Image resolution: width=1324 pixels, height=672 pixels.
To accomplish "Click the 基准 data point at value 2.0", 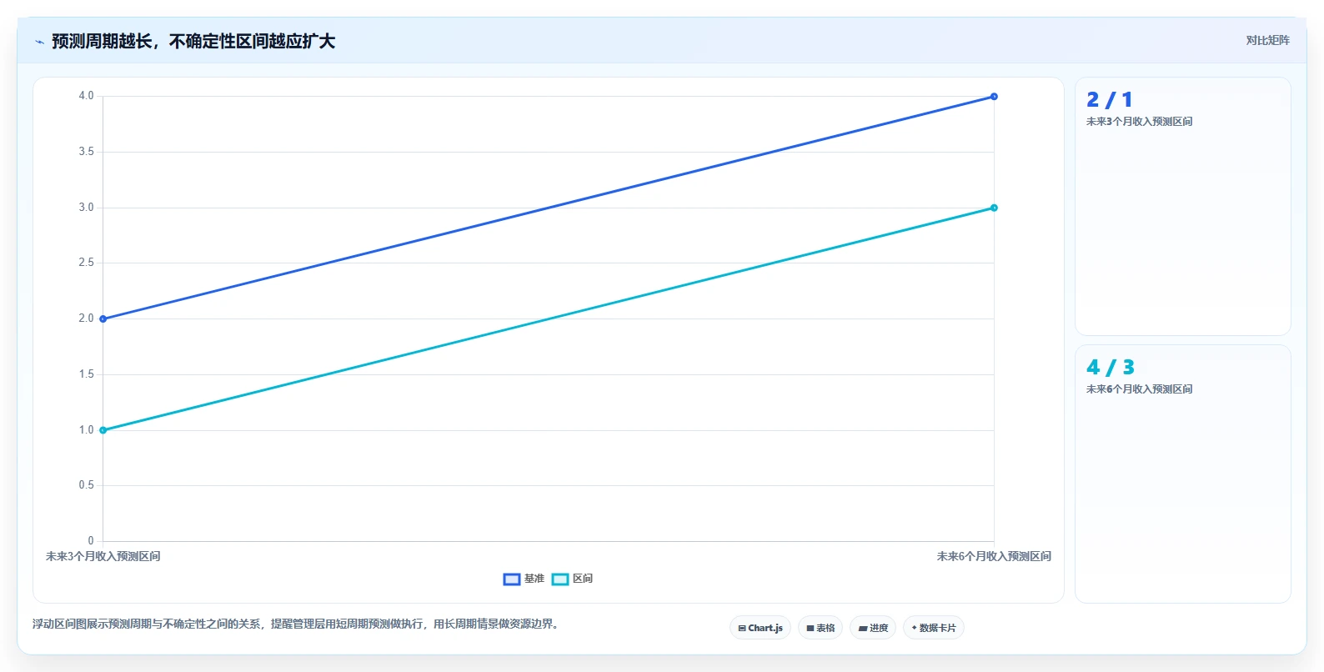I will (103, 318).
